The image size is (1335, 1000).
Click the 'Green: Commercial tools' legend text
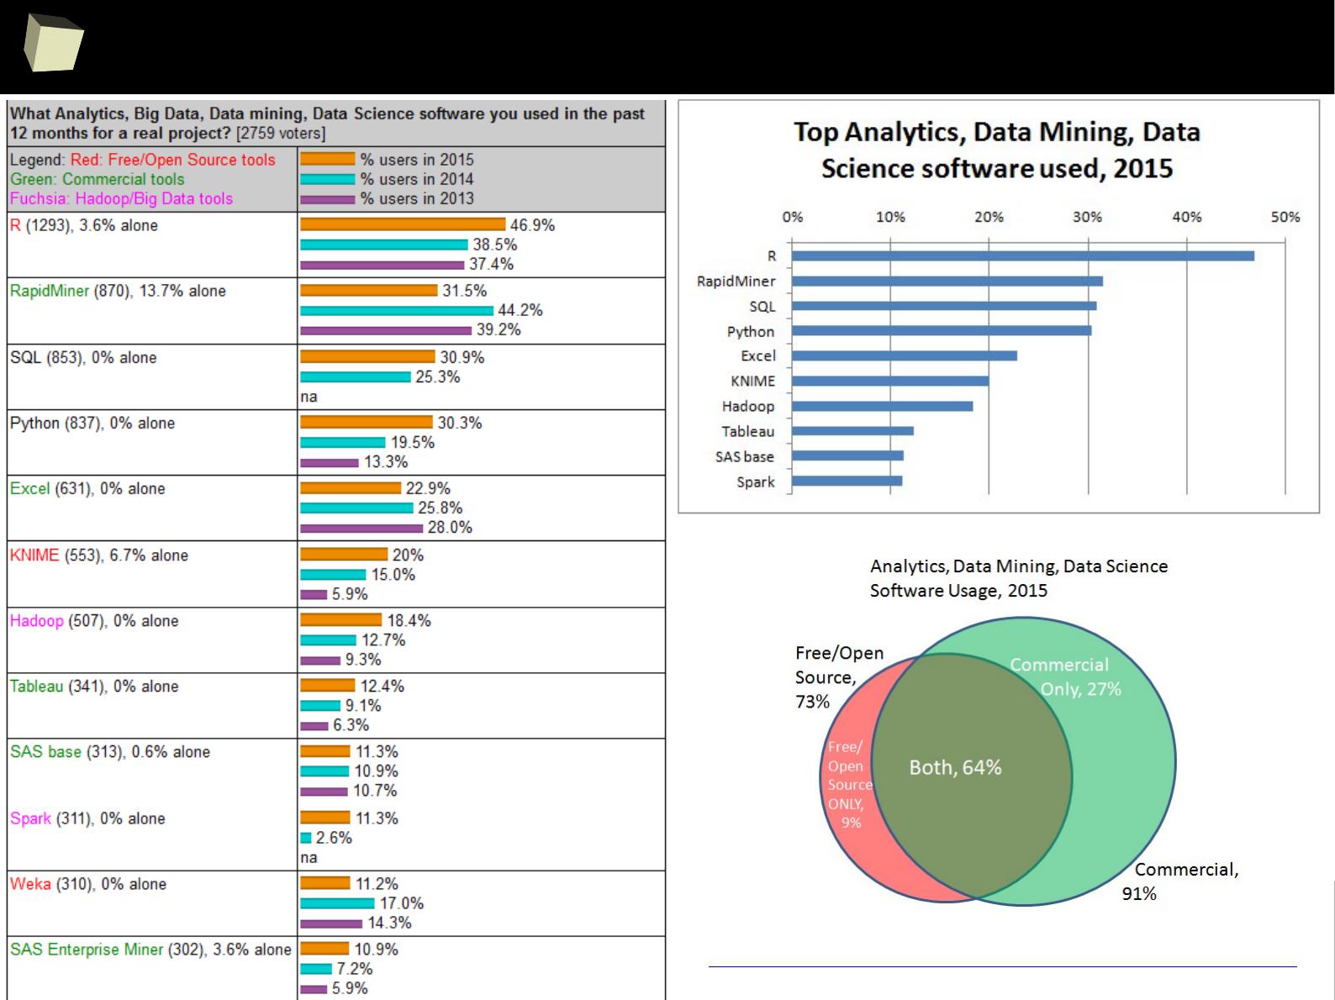click(x=97, y=179)
